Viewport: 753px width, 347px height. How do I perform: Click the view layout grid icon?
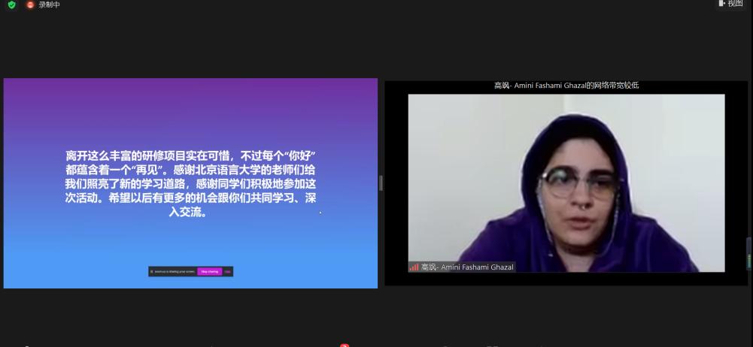[722, 4]
